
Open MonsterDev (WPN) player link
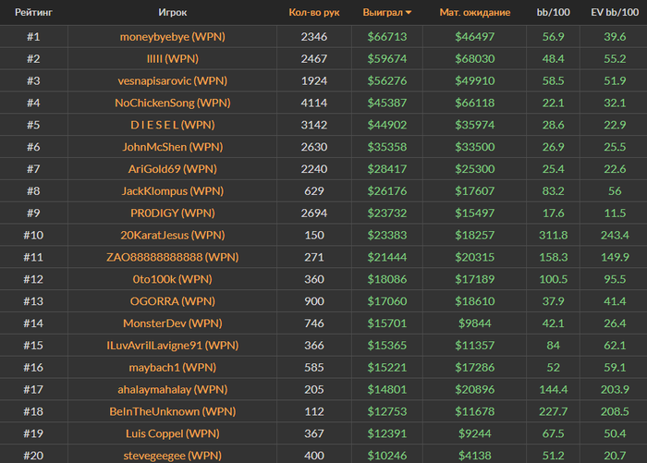tap(172, 323)
